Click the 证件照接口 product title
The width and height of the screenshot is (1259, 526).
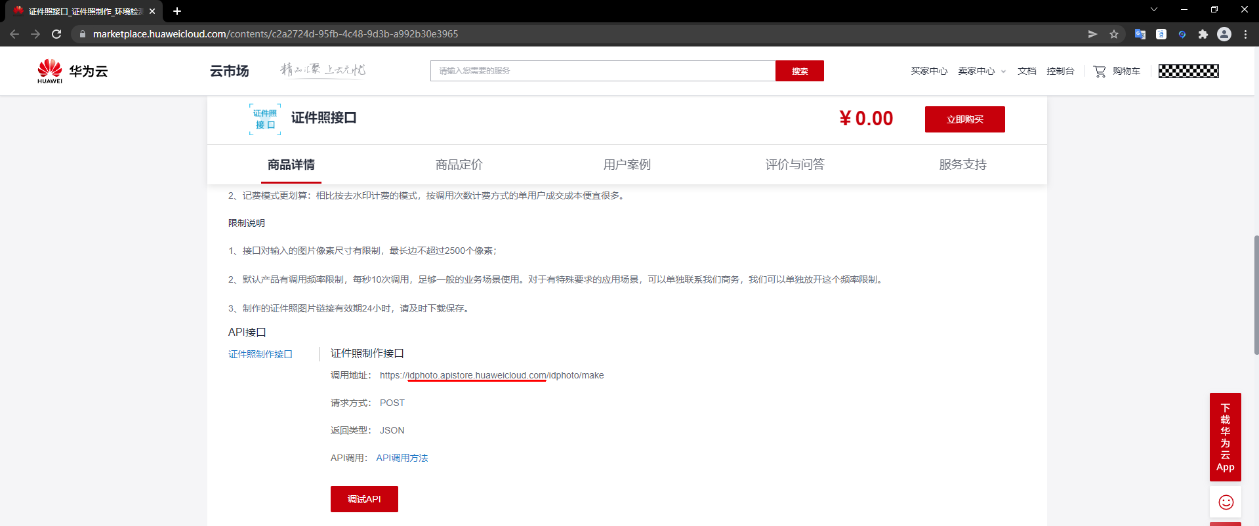[x=324, y=118]
